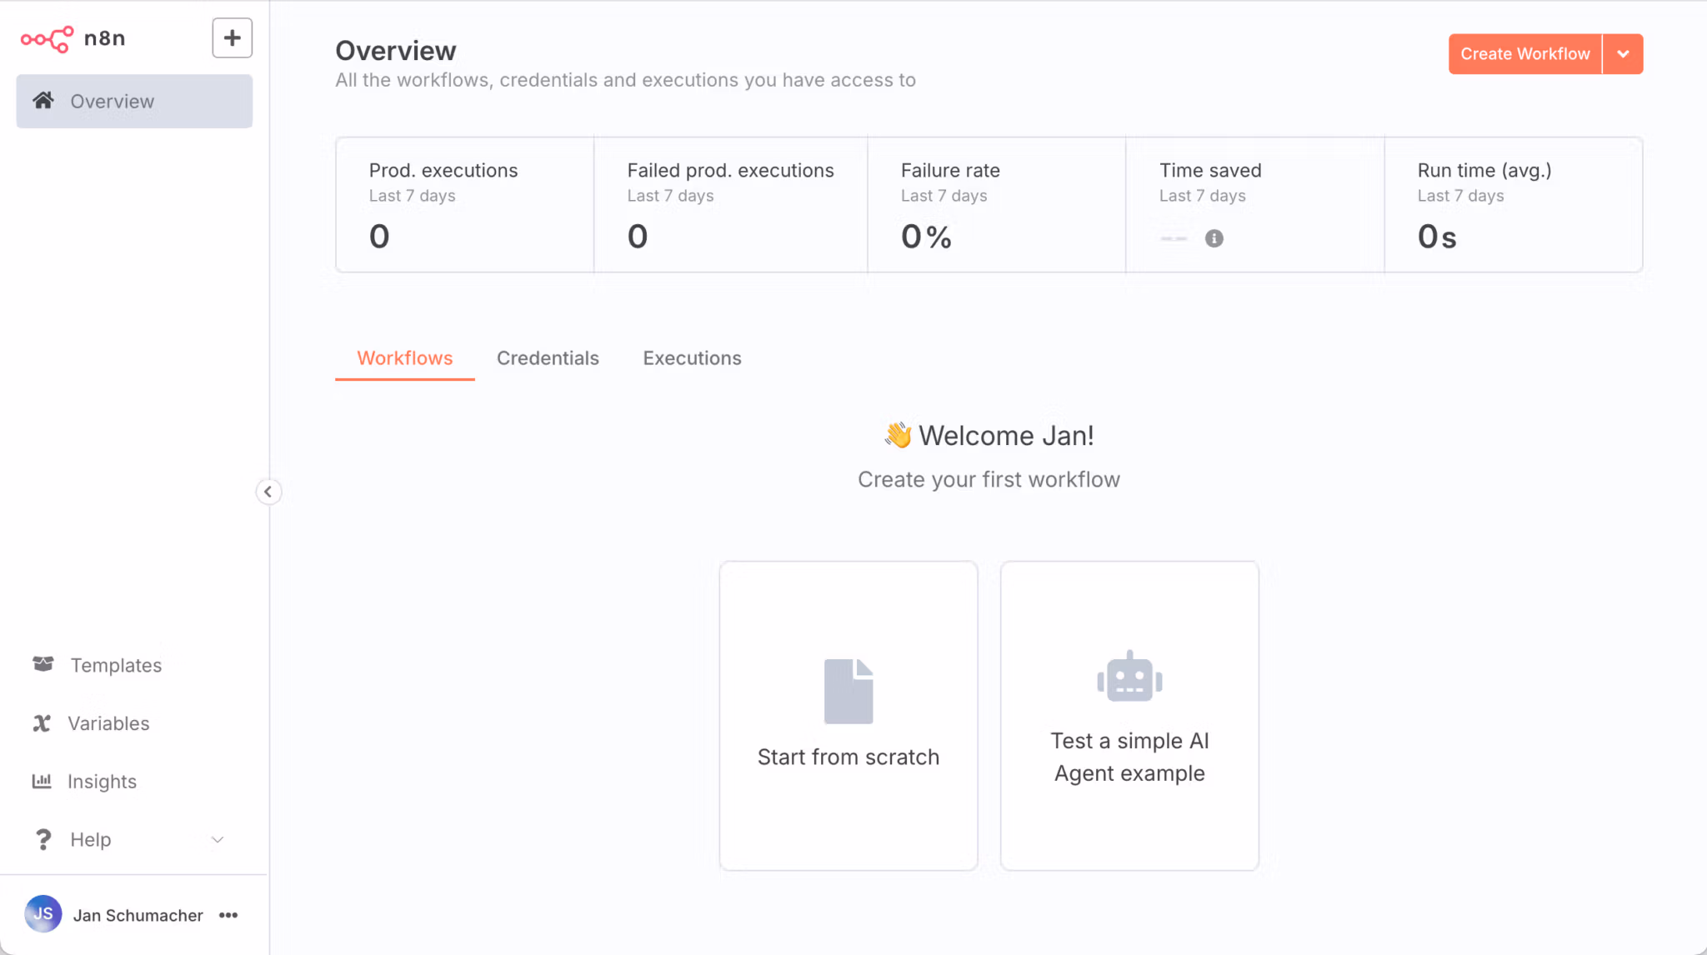Switch to the Executions tab

click(692, 357)
